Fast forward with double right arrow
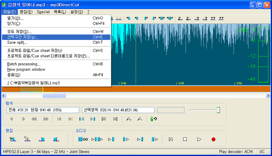Screen dimensions: 272x156 click(x=46, y=119)
